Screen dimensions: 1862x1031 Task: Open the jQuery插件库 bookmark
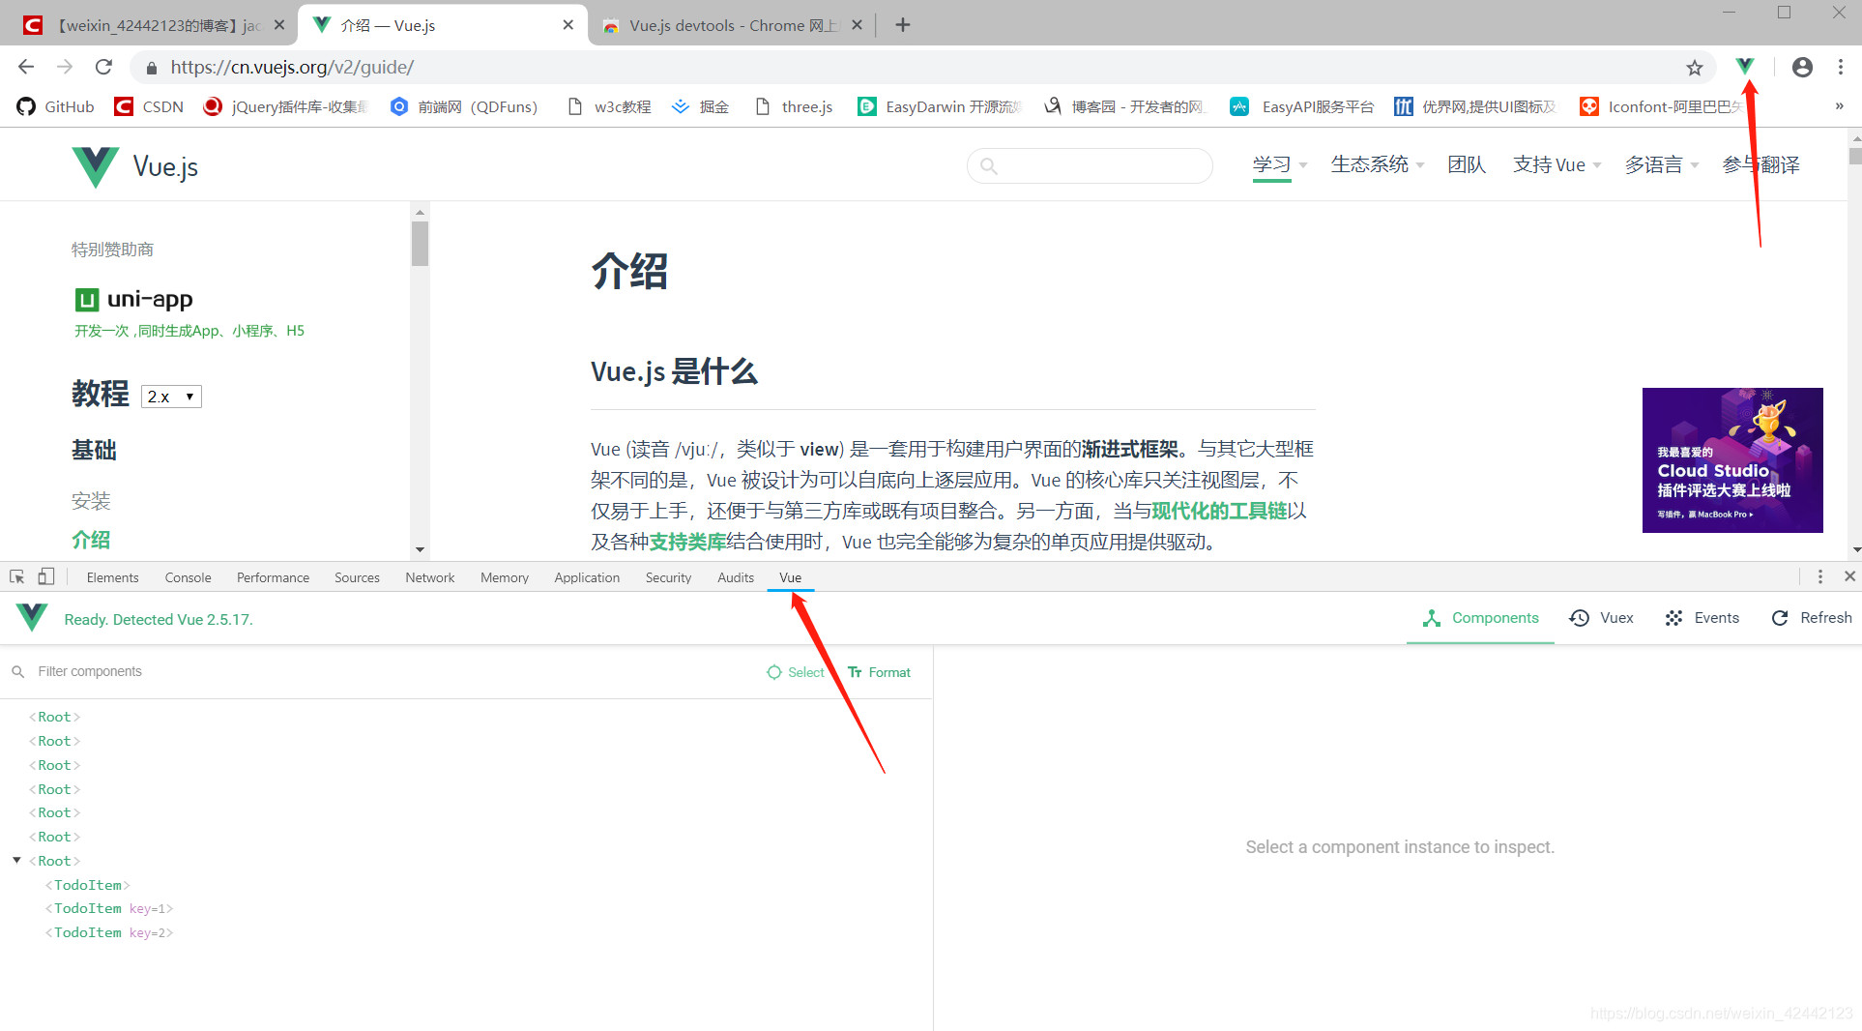point(286,106)
